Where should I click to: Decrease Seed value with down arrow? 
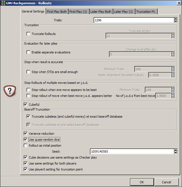coord(175,153)
